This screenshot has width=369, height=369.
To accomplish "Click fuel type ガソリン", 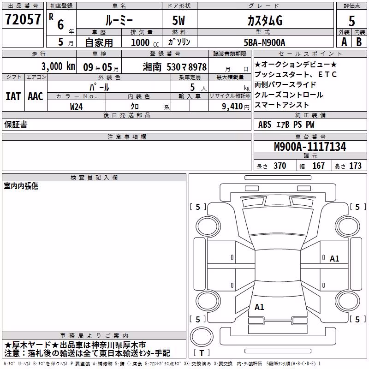I will (x=179, y=42).
